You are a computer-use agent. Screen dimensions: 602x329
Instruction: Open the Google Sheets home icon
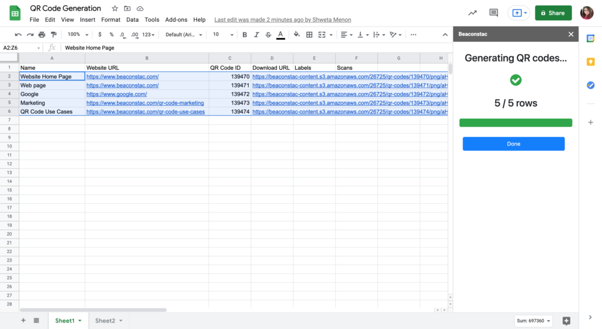click(x=15, y=14)
